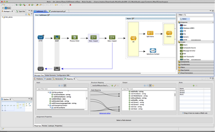The image size is (215, 132).
Task: Click the green Run toolbar button
Action: pos(20,5)
